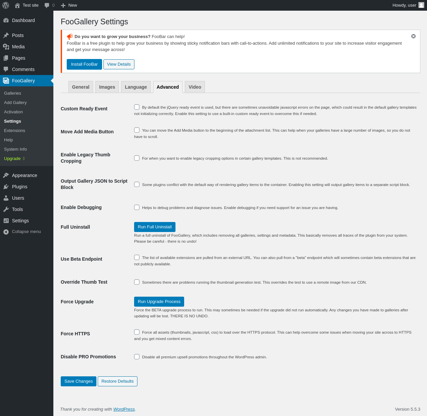Screen dimensions: 427x416
Task: Open the comments bubble icon in admin bar
Action: tap(47, 5)
